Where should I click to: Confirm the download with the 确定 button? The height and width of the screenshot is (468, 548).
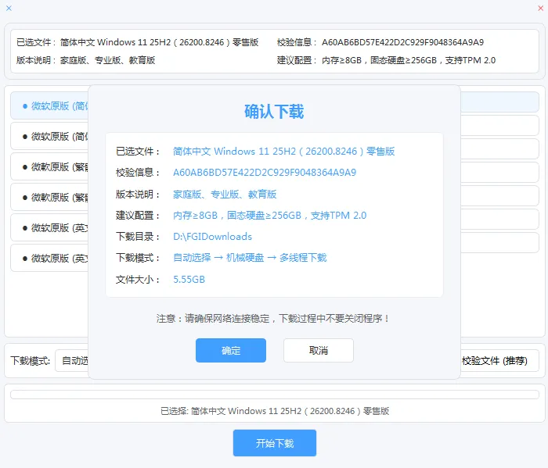pyautogui.click(x=231, y=350)
